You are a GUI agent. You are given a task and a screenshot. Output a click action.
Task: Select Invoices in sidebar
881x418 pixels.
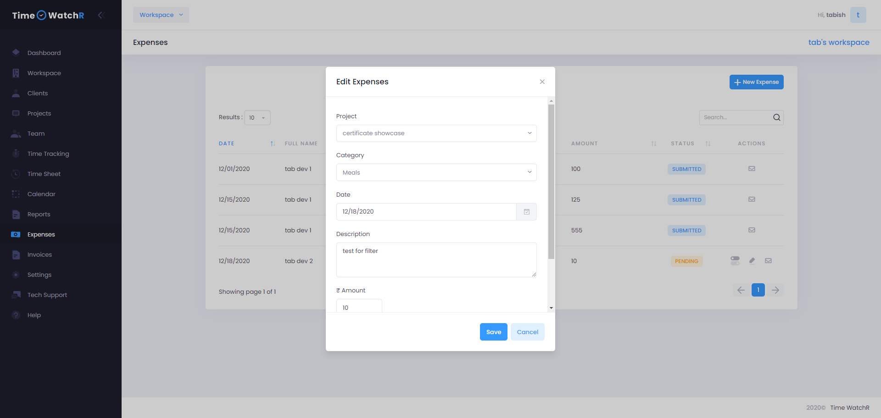[39, 254]
